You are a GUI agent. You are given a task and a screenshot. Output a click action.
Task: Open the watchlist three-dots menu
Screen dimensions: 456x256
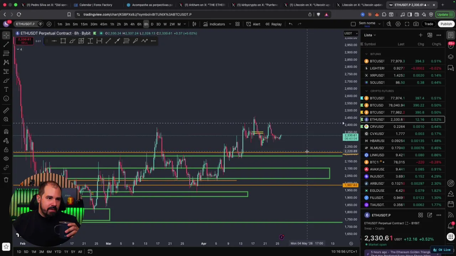coord(439,35)
